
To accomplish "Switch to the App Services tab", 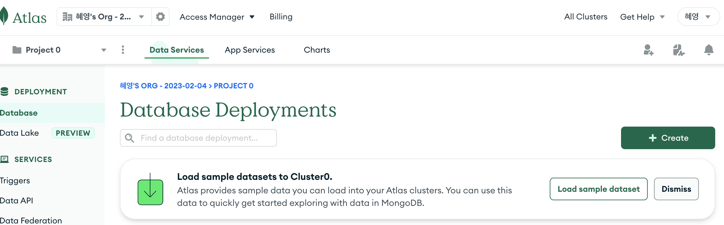I will (250, 50).
